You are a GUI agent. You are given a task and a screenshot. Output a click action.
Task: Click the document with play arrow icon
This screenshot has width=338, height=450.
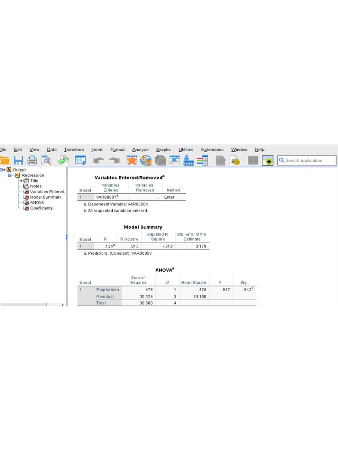tap(235, 160)
